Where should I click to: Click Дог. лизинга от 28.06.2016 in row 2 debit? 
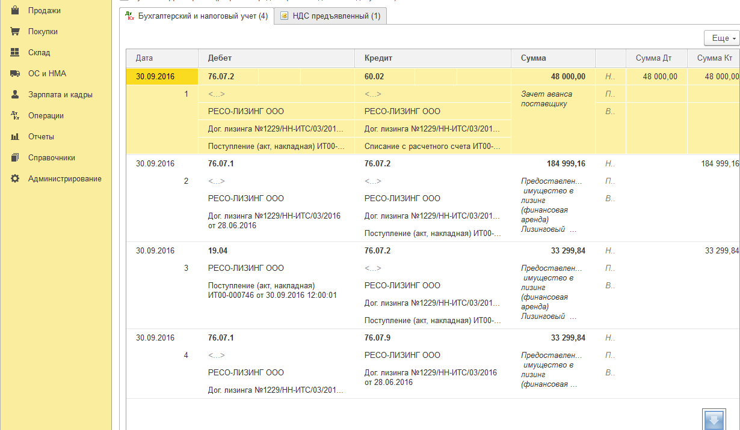coord(274,220)
